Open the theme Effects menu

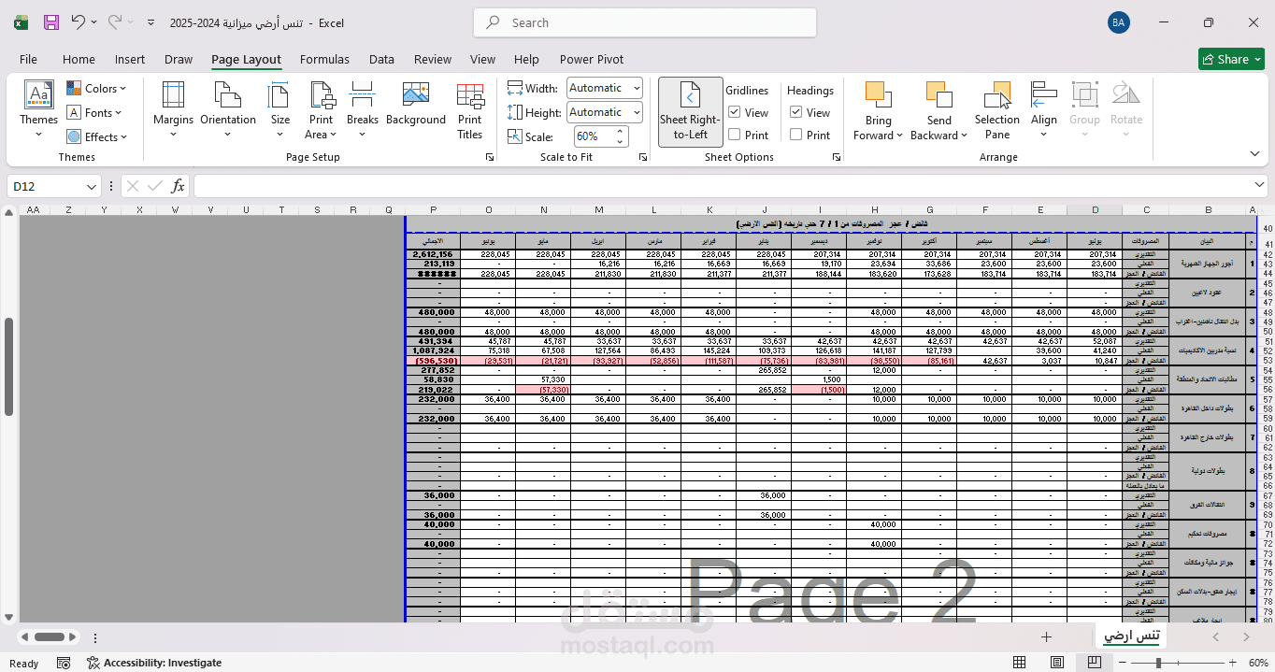96,136
